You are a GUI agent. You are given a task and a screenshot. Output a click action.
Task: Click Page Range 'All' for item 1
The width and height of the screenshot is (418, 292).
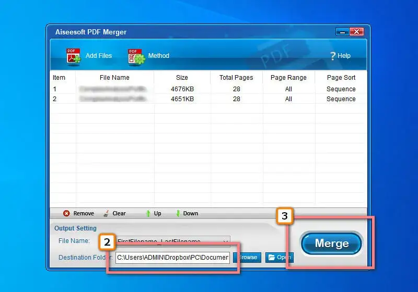tap(288, 89)
